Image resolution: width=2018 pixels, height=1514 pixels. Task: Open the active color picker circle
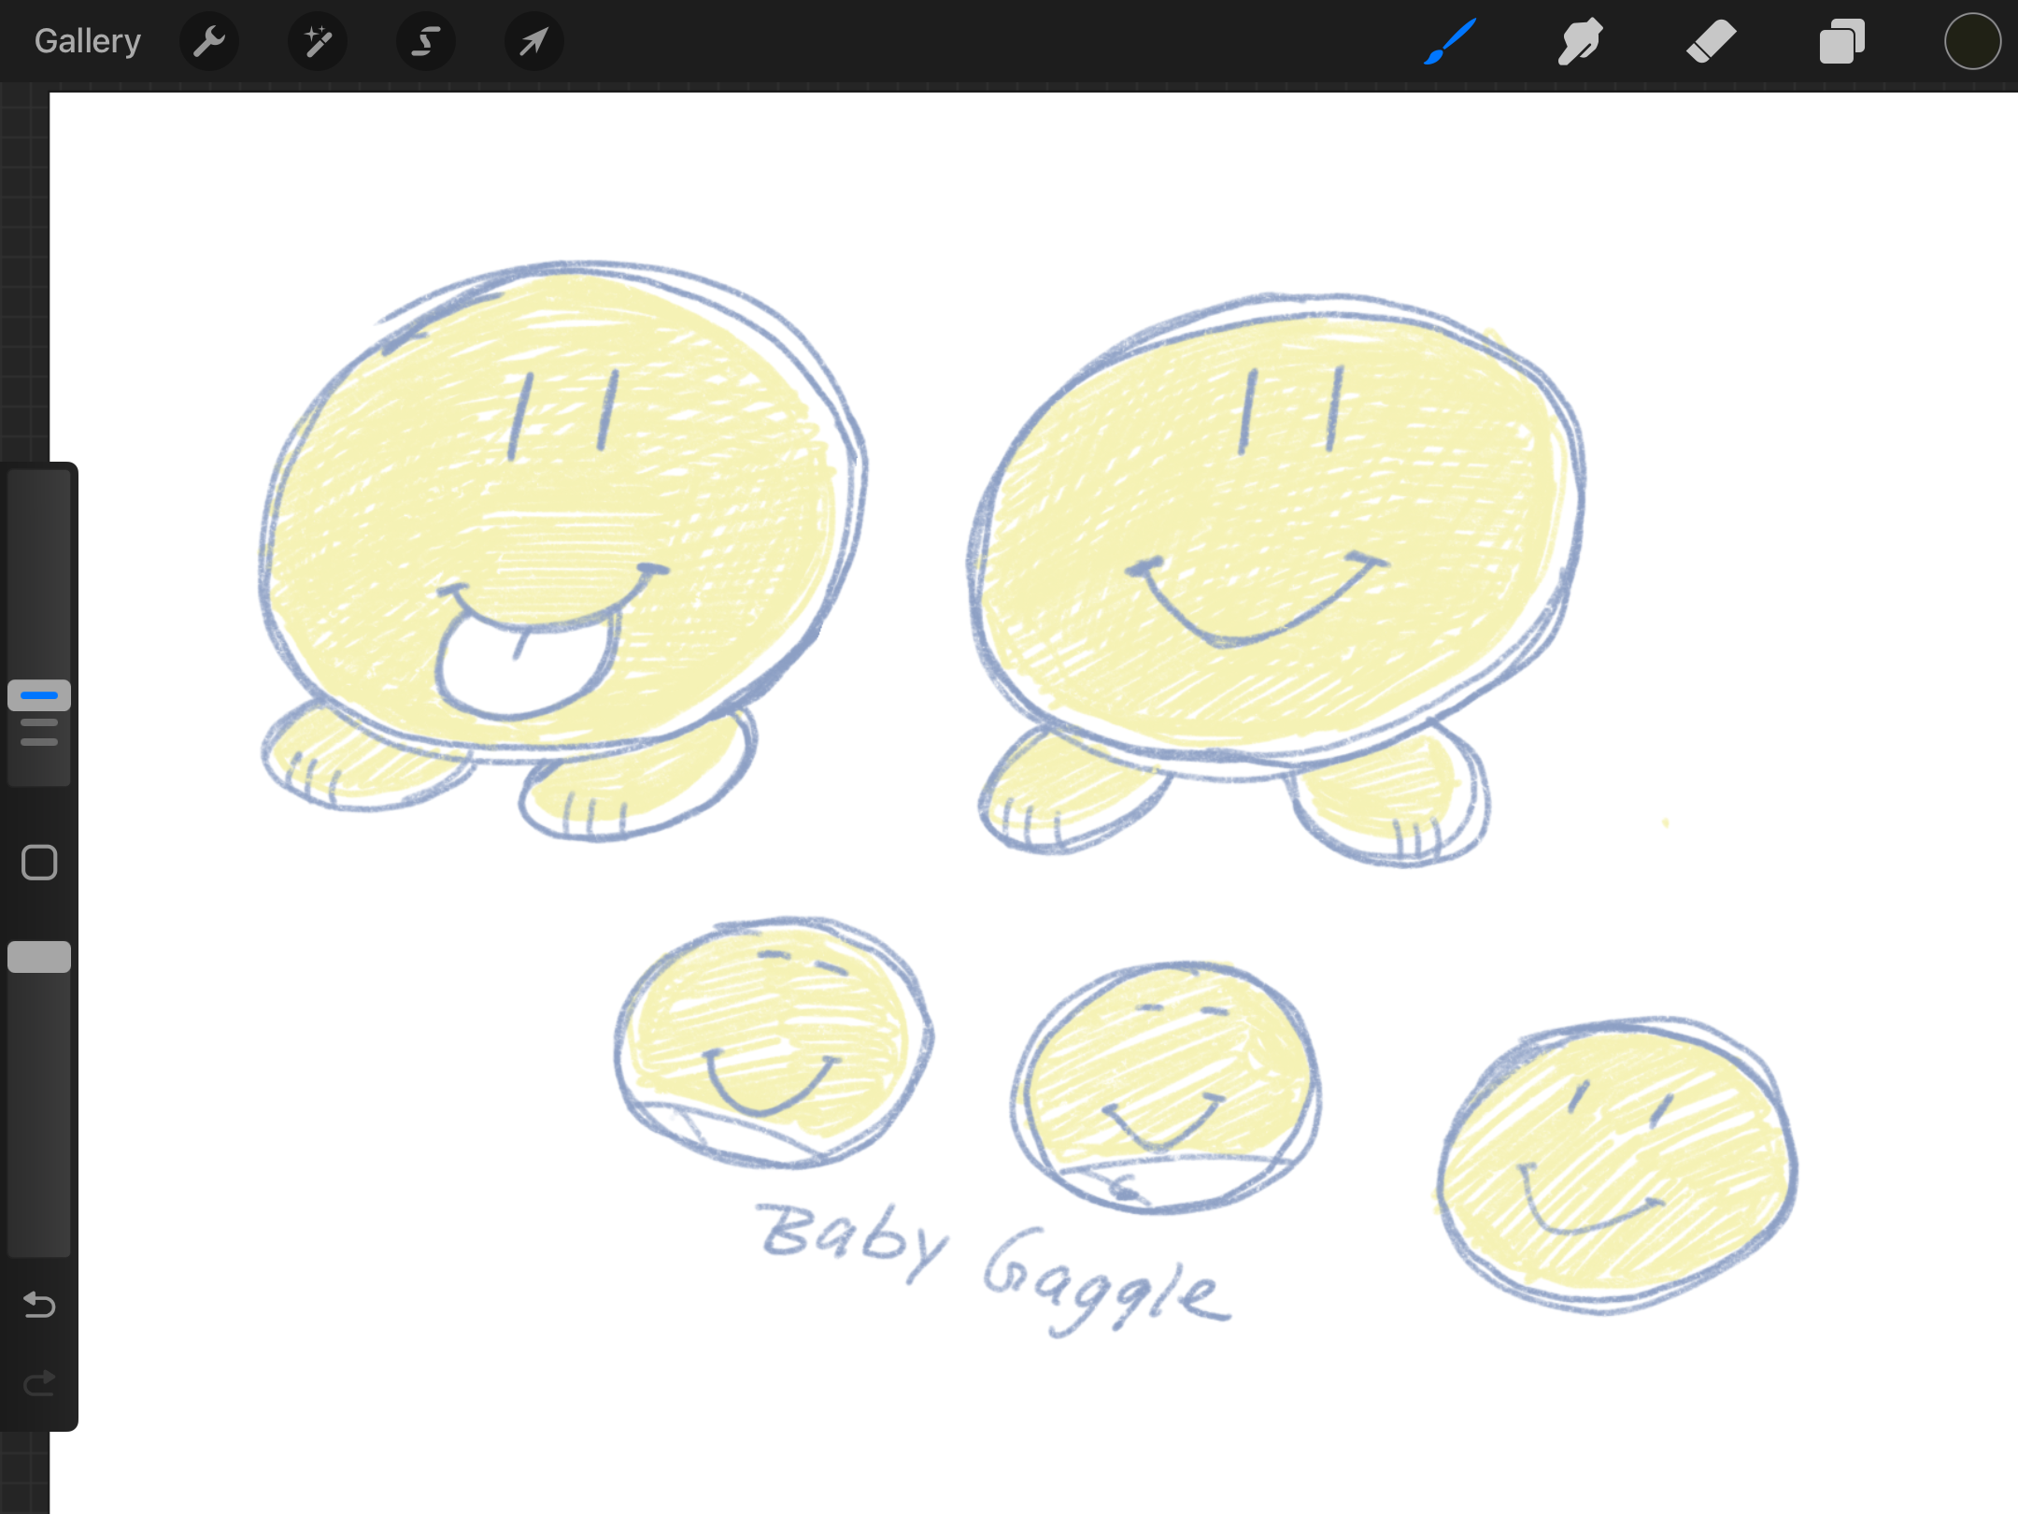(x=1972, y=41)
